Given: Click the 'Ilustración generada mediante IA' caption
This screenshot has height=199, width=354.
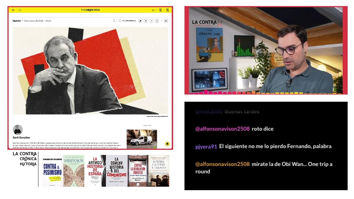Looking at the screenshot, I should click(x=157, y=116).
